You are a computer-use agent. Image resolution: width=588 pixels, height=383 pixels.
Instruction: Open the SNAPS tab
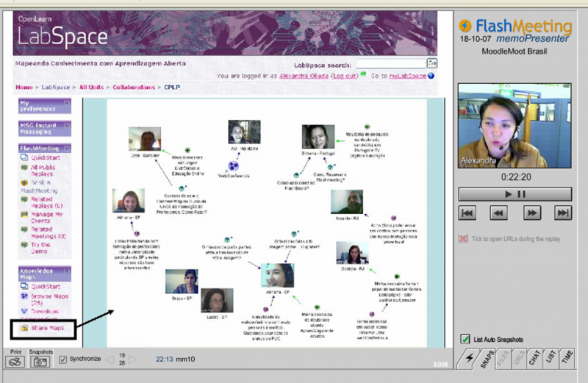pos(487,359)
